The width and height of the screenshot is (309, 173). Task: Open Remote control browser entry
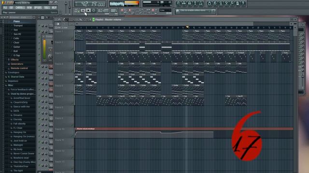tap(19, 68)
